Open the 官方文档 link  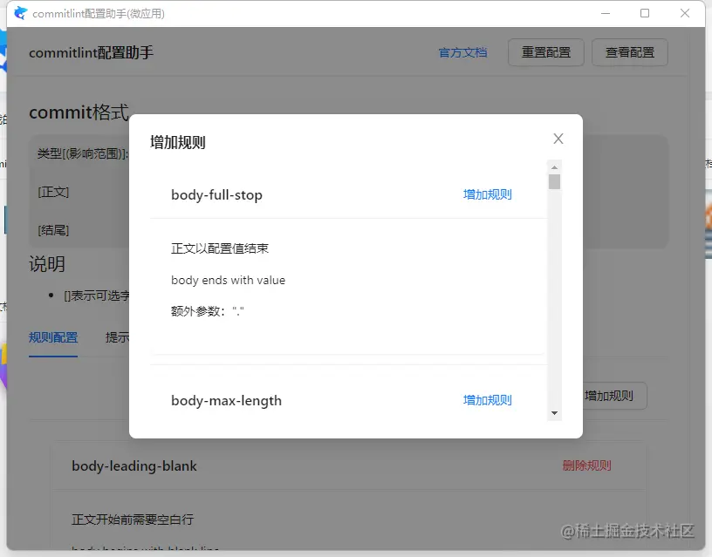pyautogui.click(x=462, y=52)
